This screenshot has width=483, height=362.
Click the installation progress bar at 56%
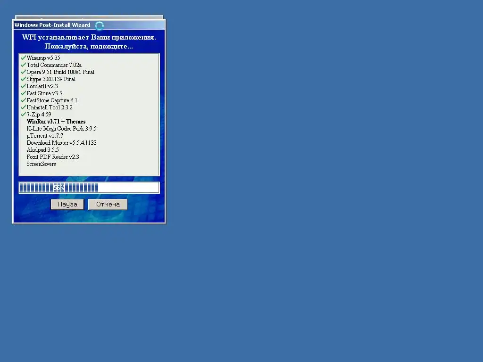click(89, 188)
